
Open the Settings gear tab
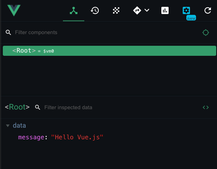(x=186, y=10)
